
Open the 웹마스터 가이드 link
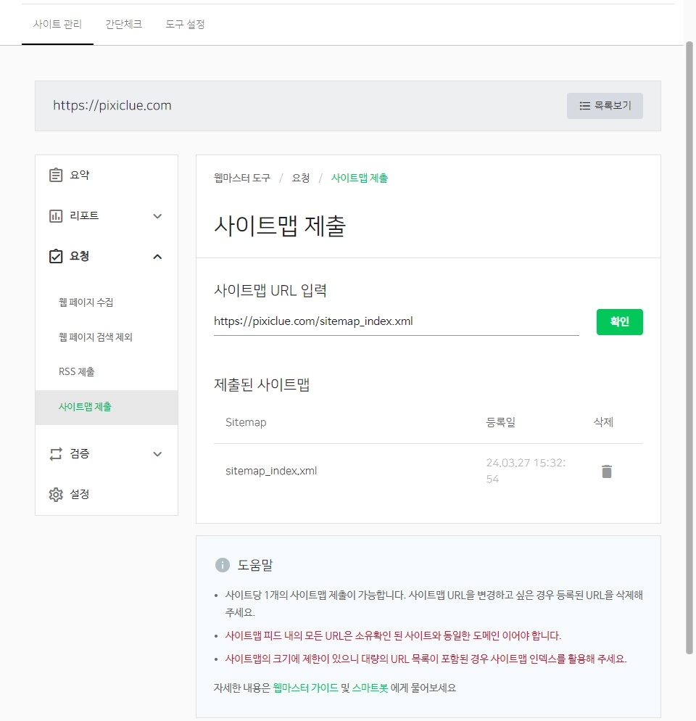coord(305,688)
